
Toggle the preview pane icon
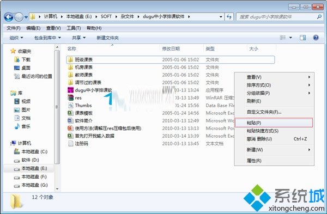click(x=302, y=38)
